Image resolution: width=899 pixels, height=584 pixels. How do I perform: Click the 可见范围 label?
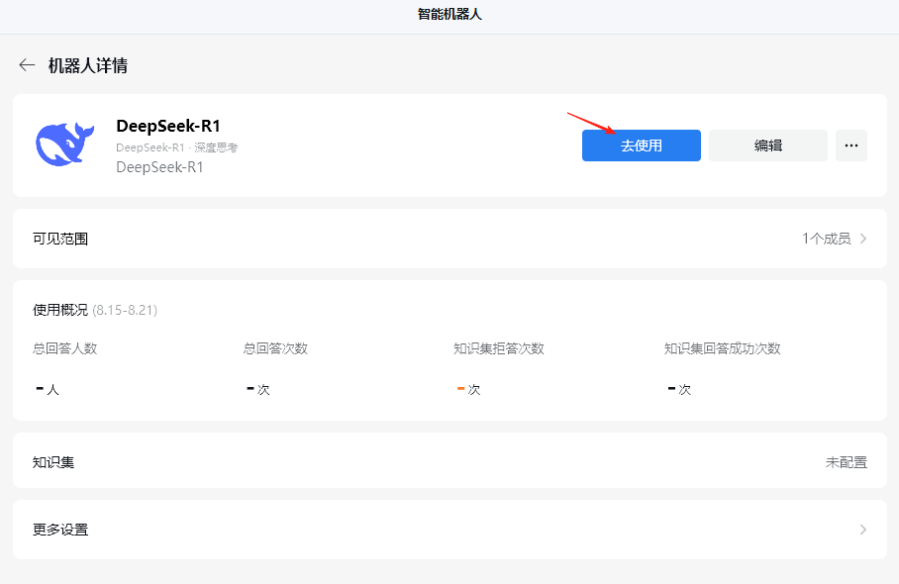point(60,239)
